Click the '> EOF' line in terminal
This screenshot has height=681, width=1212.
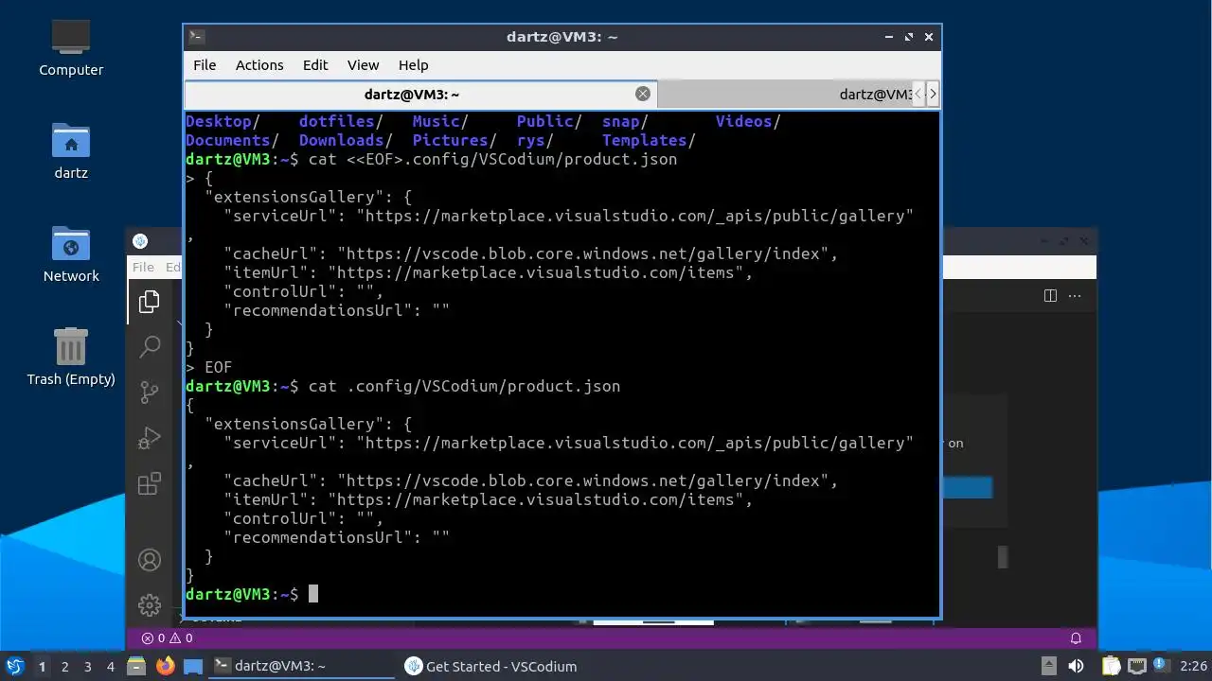[208, 367]
